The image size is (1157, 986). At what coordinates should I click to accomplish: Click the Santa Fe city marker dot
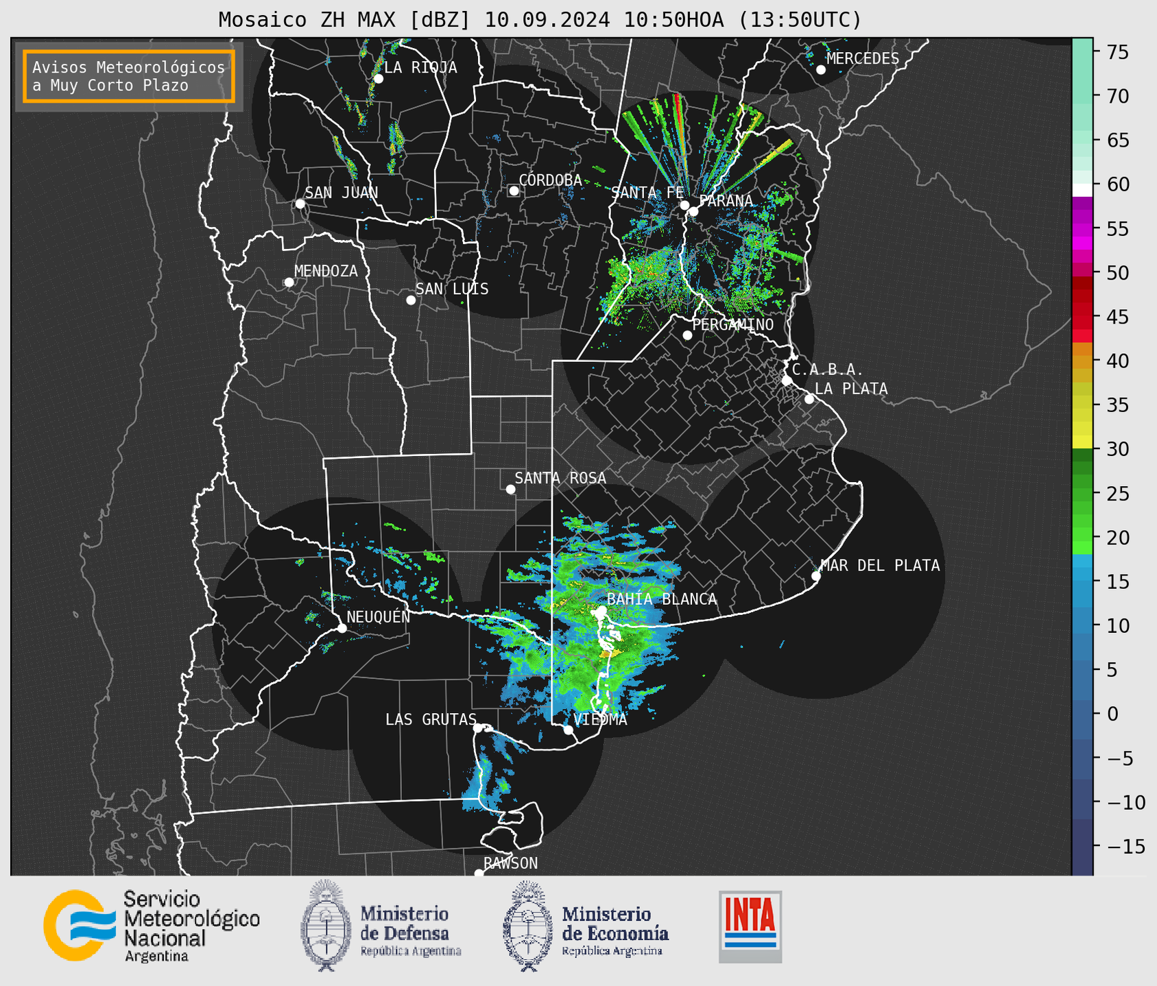click(x=684, y=205)
